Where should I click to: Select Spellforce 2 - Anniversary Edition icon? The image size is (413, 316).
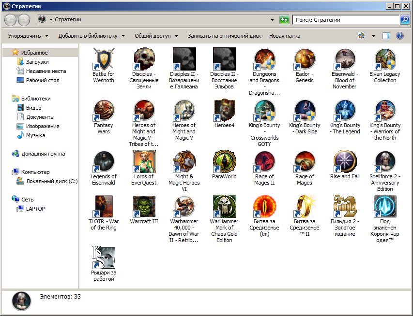385,161
